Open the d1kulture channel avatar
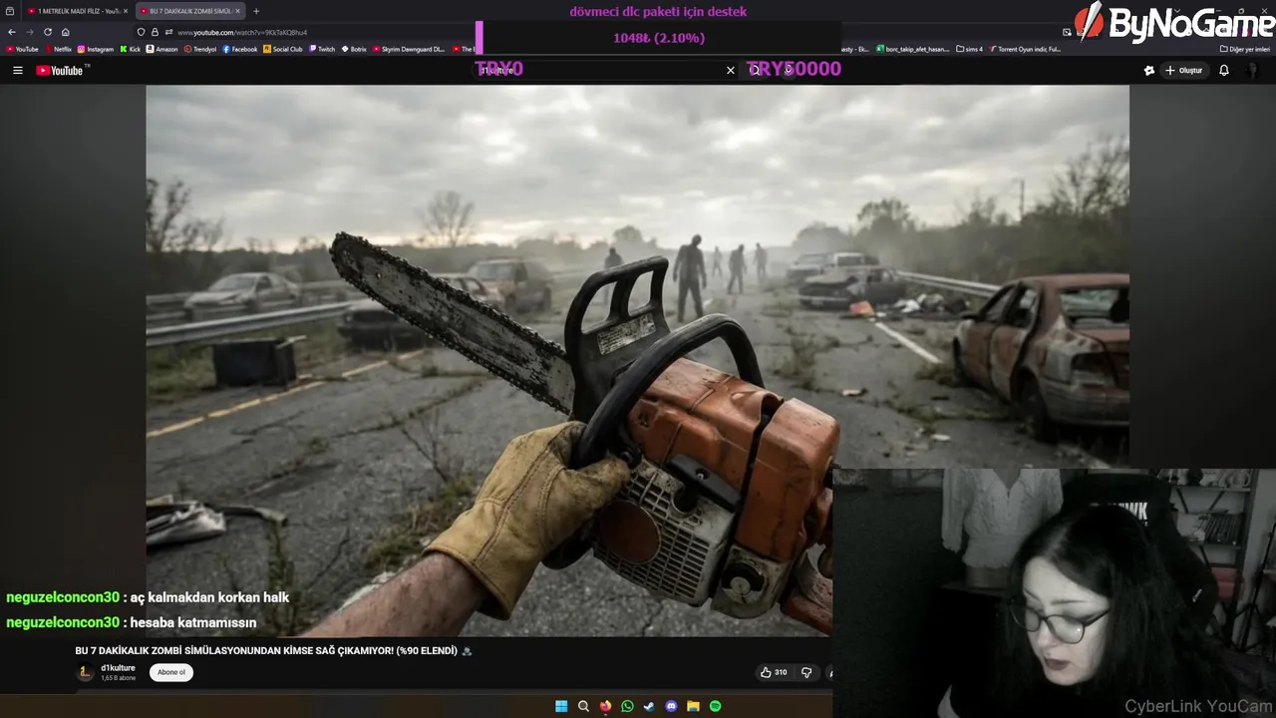1276x718 pixels. (86, 672)
